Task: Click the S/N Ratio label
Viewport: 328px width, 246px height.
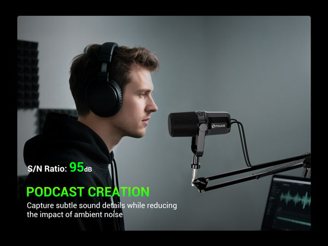Action: (x=47, y=168)
